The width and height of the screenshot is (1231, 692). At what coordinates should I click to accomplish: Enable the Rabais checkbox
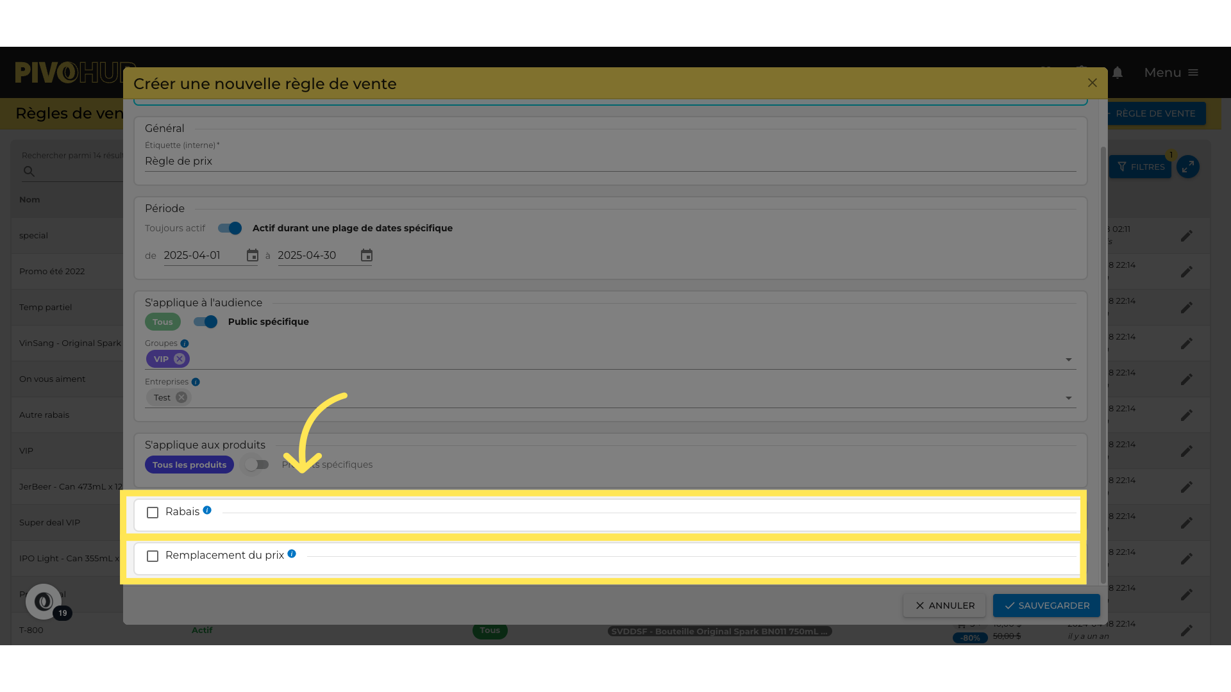click(x=153, y=513)
